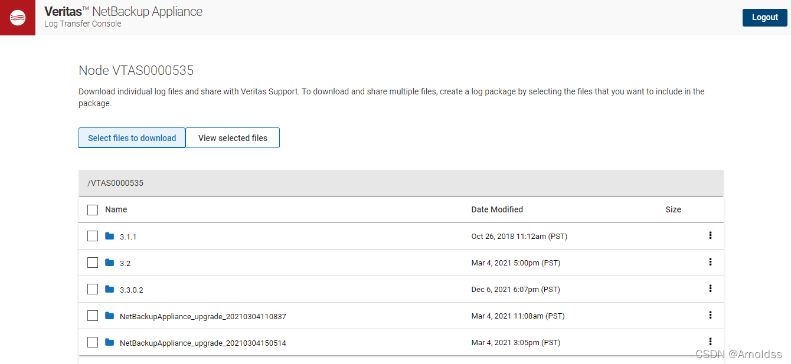Screen dimensions: 791x364
Task: Click the date Oct 26, 2018 11:12am (PST)
Action: tap(519, 237)
